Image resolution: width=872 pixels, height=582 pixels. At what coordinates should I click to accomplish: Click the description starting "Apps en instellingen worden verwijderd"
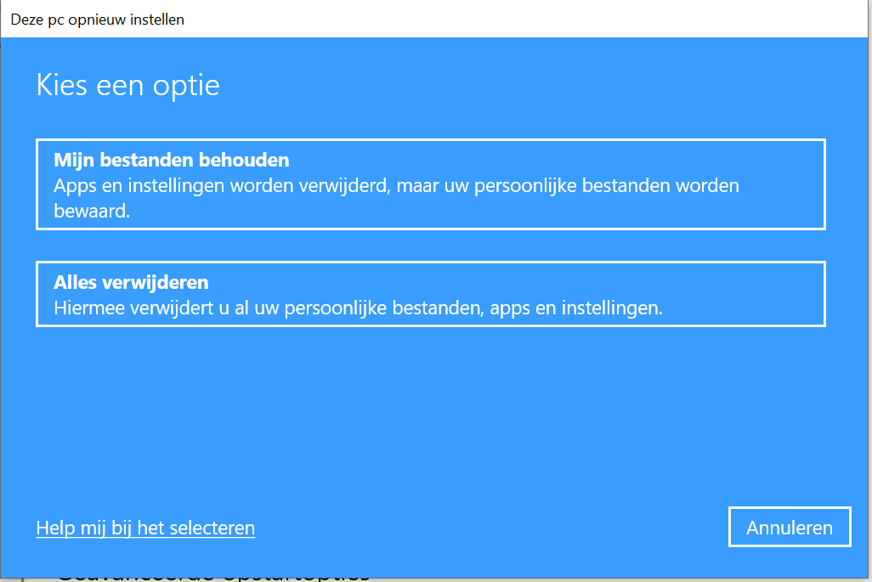click(396, 185)
